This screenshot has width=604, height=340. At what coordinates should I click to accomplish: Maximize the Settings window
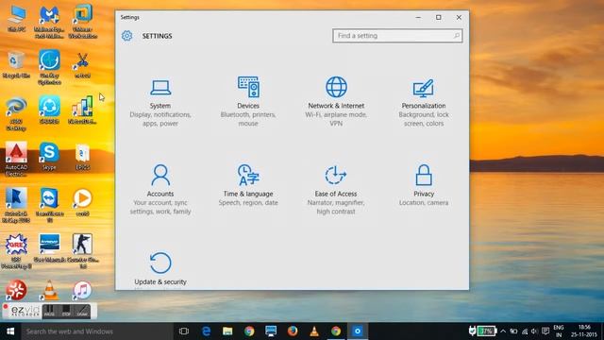[438, 17]
